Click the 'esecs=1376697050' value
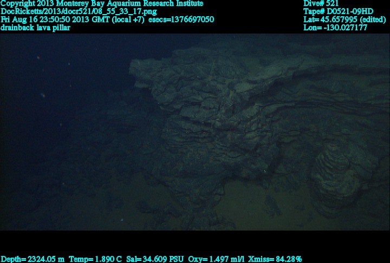Viewport: 390px width, 263px height. (x=181, y=19)
